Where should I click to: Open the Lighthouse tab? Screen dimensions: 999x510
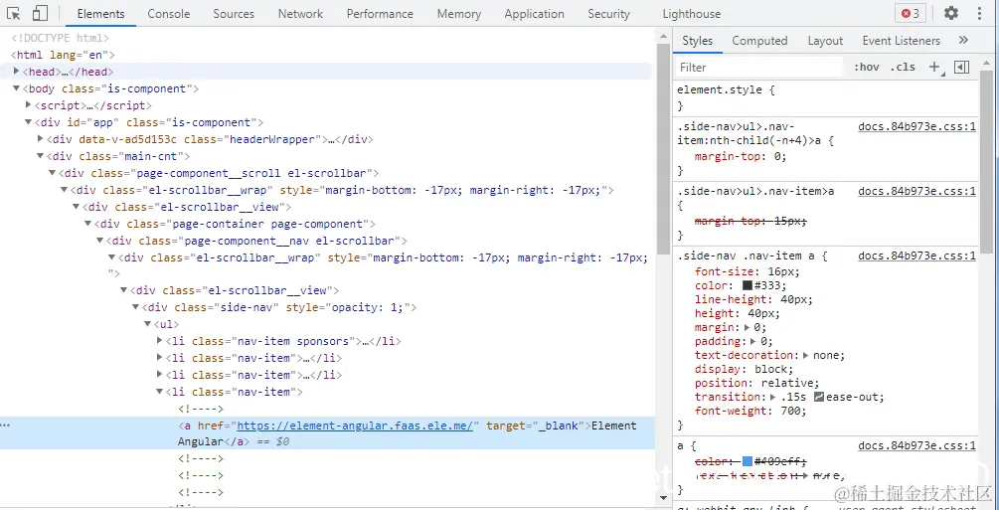coord(691,13)
